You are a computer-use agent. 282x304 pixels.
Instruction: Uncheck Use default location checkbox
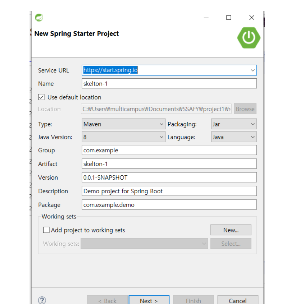pyautogui.click(x=41, y=97)
